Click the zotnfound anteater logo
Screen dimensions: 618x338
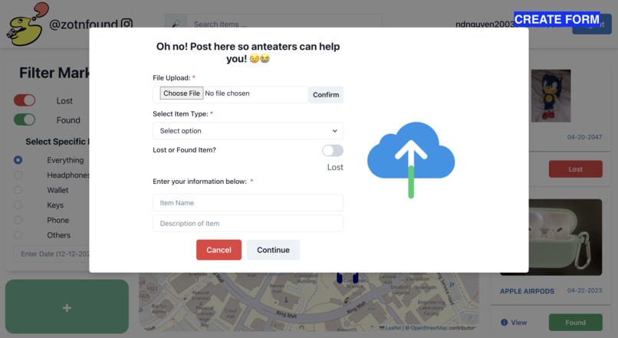[26, 25]
